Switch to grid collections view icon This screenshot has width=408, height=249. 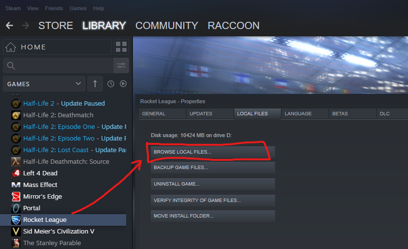coord(121,47)
